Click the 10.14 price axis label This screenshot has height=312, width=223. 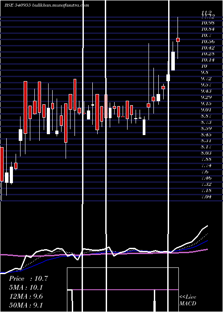[x=208, y=60]
